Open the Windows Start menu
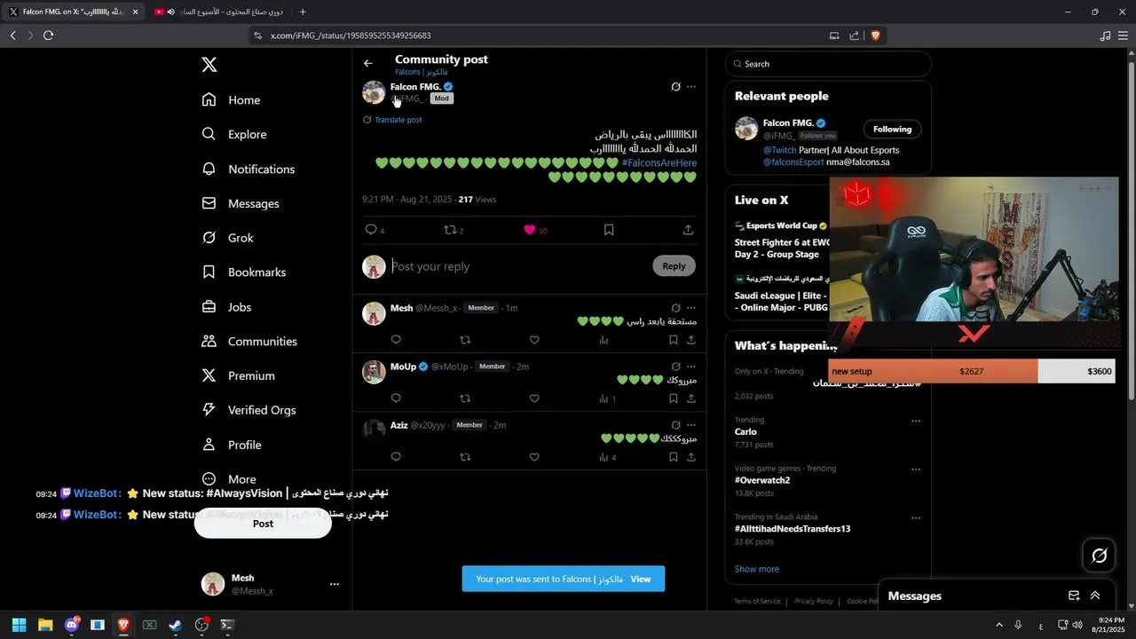The height and width of the screenshot is (639, 1136). point(19,625)
